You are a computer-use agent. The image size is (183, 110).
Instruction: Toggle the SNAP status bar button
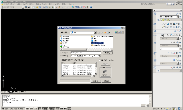click(27, 109)
